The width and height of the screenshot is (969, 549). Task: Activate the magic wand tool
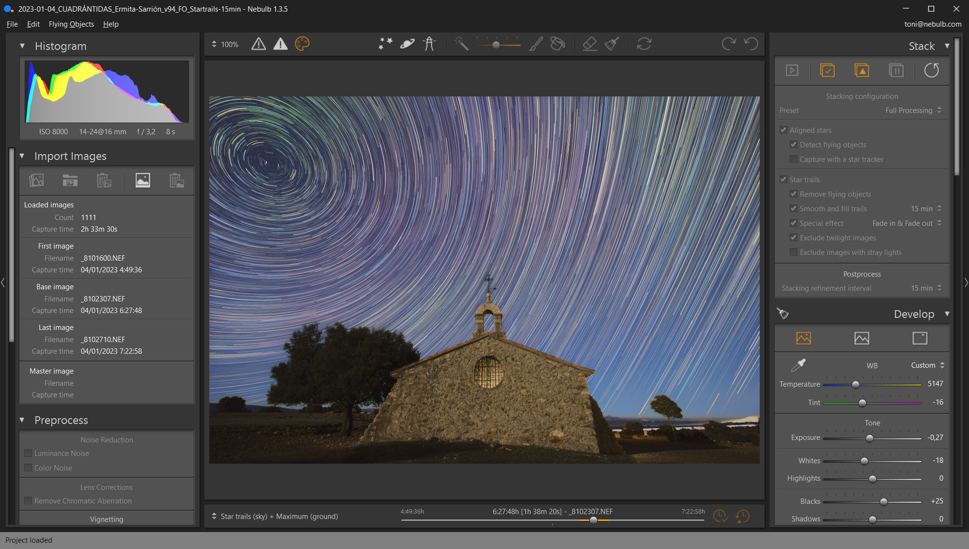tap(461, 44)
